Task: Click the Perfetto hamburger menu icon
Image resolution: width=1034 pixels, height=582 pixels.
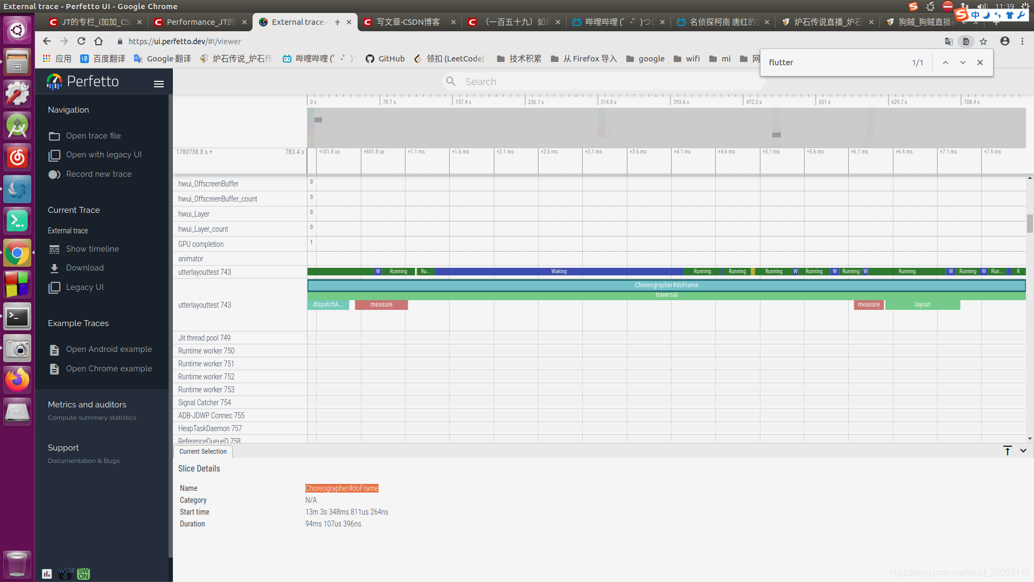Action: (158, 84)
